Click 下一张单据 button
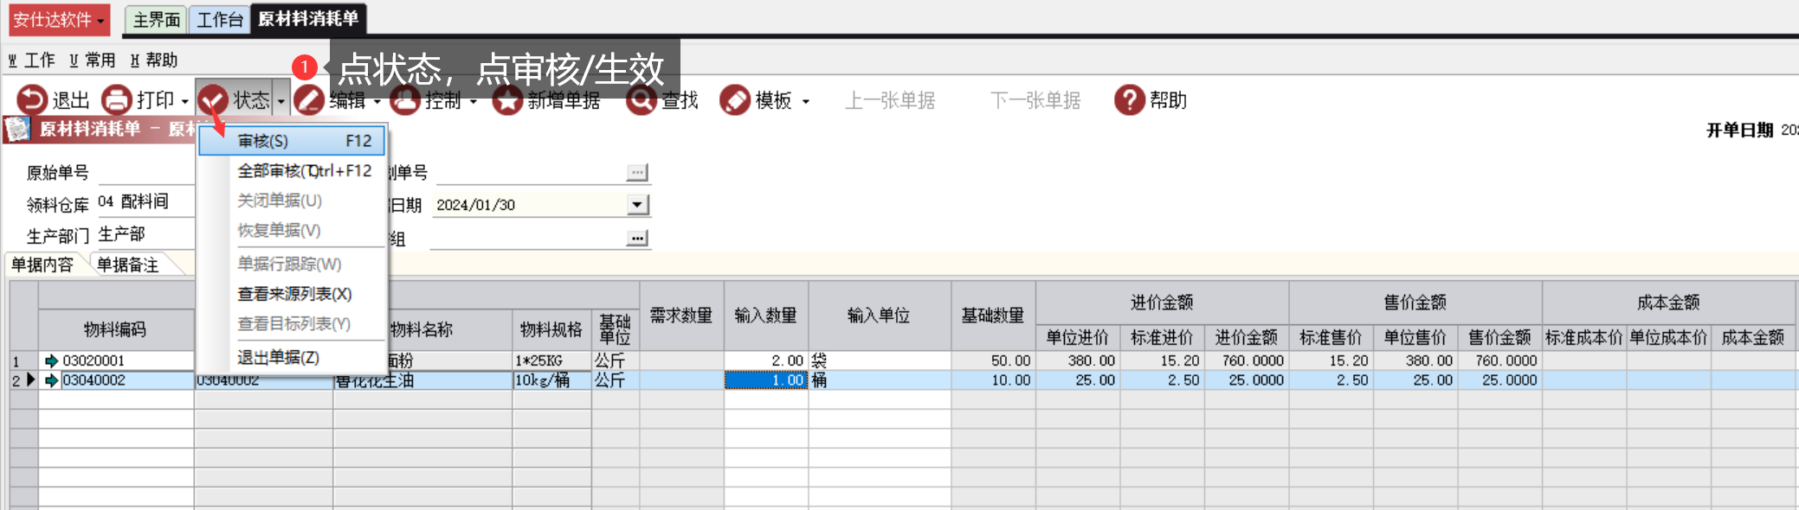Image resolution: width=1799 pixels, height=510 pixels. point(1035,100)
